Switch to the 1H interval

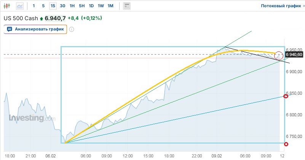(72, 6)
